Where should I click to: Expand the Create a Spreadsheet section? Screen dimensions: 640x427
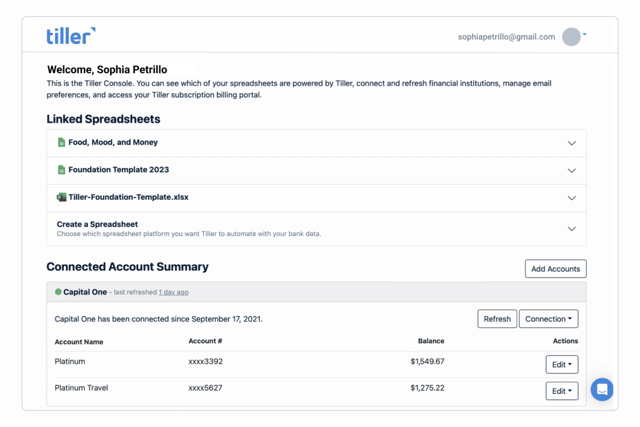572,228
